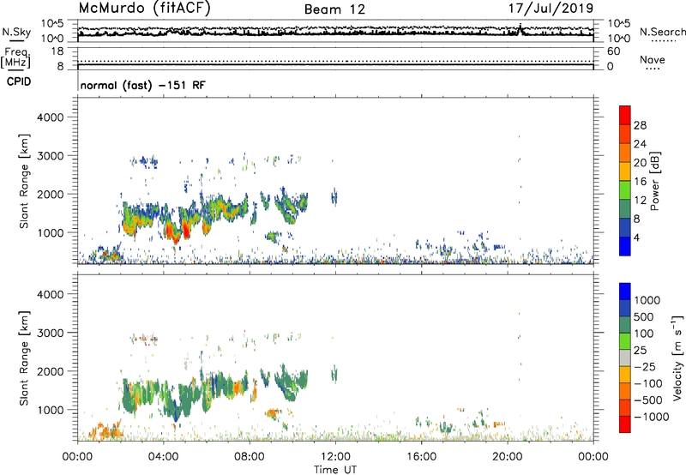Click the 12:00 time tick label

335,457
